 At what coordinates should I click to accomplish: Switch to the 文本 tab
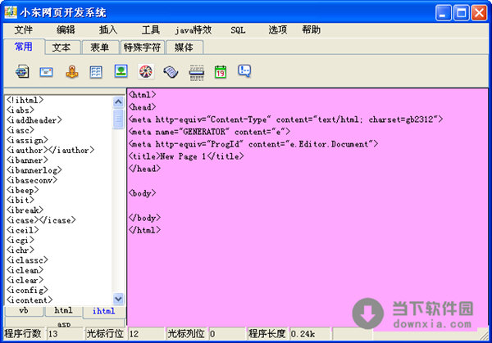61,47
